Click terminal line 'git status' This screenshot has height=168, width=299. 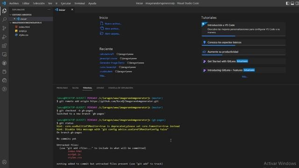click(x=65, y=123)
